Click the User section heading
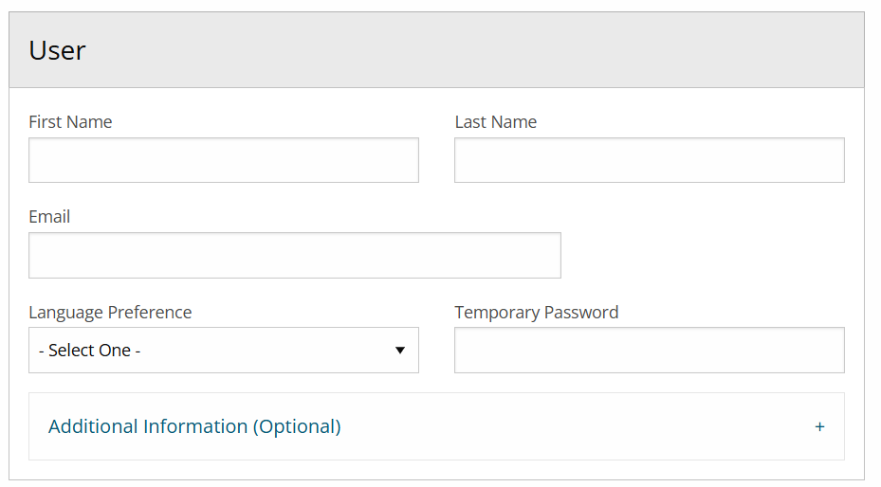Image resolution: width=881 pixels, height=487 pixels. click(57, 50)
